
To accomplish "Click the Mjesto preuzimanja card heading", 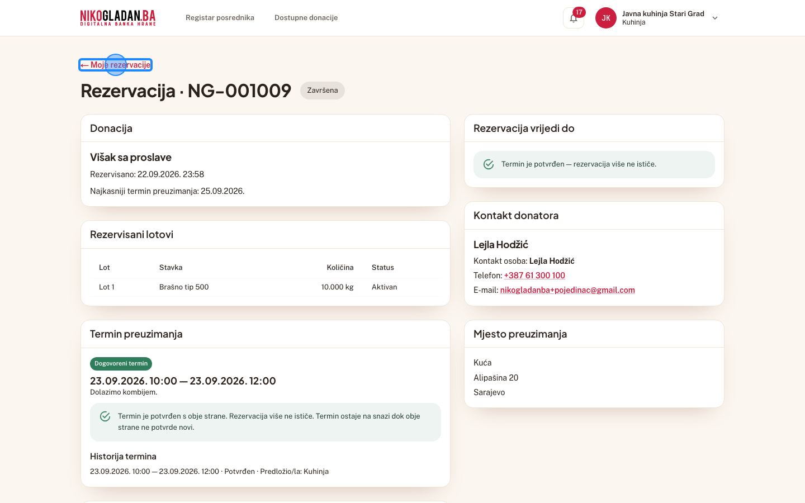I will pyautogui.click(x=520, y=334).
